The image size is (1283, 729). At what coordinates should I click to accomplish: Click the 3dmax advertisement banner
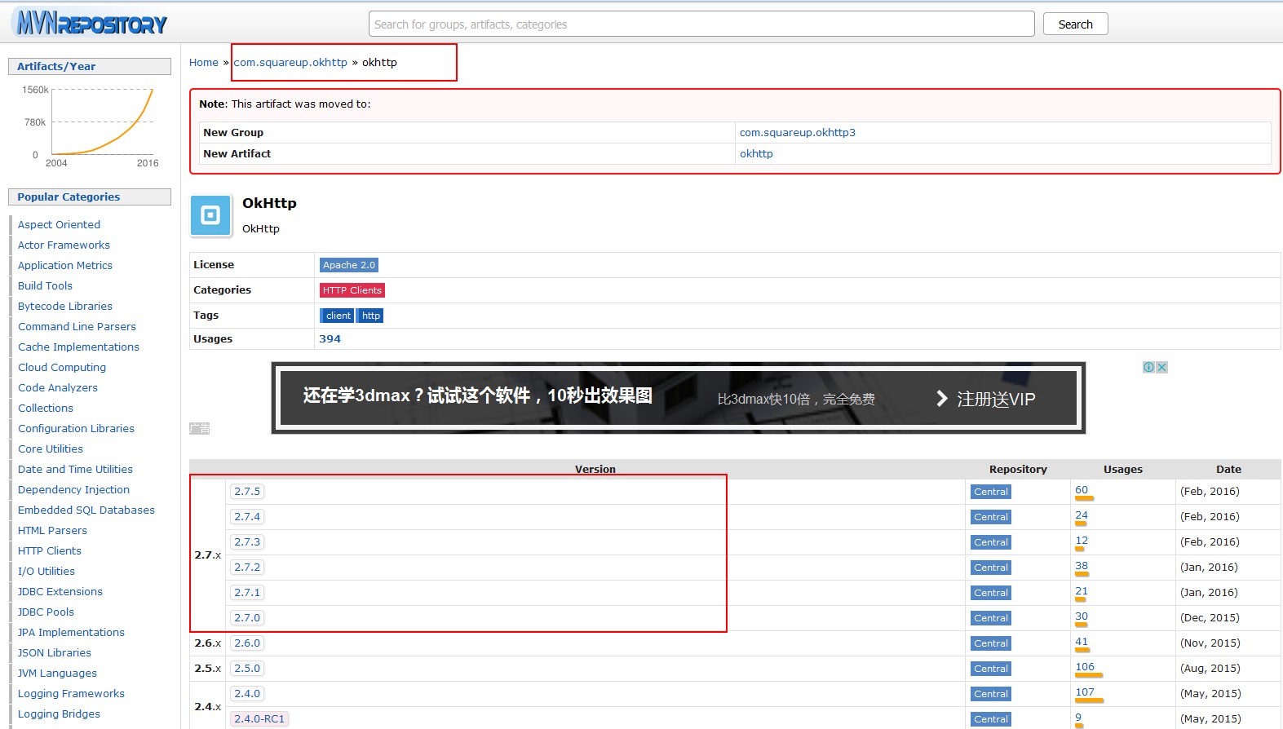(678, 398)
